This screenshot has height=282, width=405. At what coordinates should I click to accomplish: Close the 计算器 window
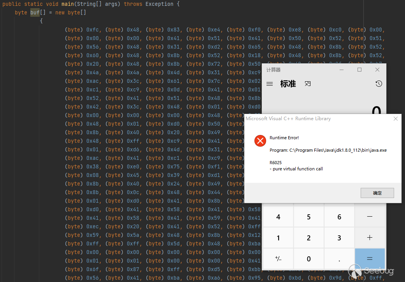377,70
